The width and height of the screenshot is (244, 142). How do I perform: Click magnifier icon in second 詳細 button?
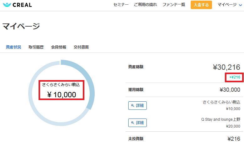(x=133, y=123)
